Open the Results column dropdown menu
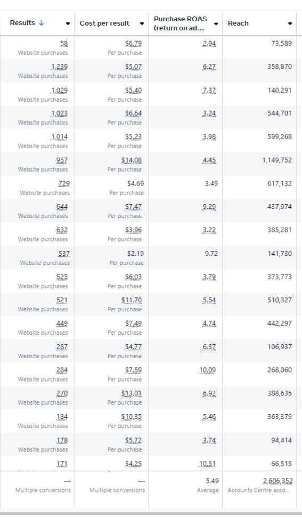Image resolution: width=302 pixels, height=517 pixels. coord(68,23)
